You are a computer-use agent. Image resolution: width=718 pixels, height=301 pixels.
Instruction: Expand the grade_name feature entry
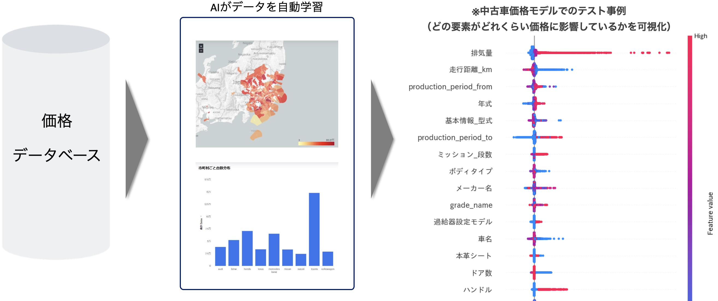[472, 205]
